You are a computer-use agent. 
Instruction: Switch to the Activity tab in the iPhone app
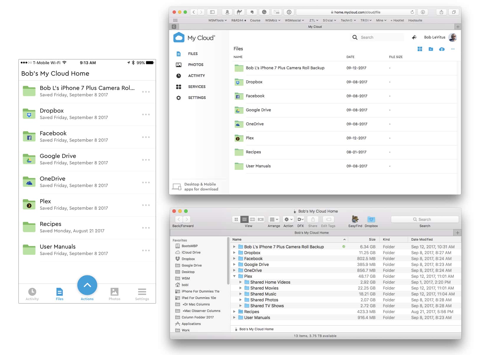(32, 293)
